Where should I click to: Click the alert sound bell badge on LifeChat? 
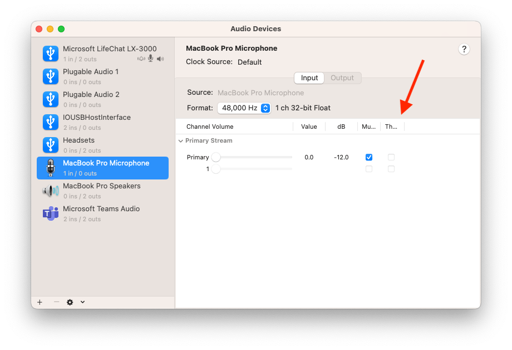pyautogui.click(x=141, y=58)
